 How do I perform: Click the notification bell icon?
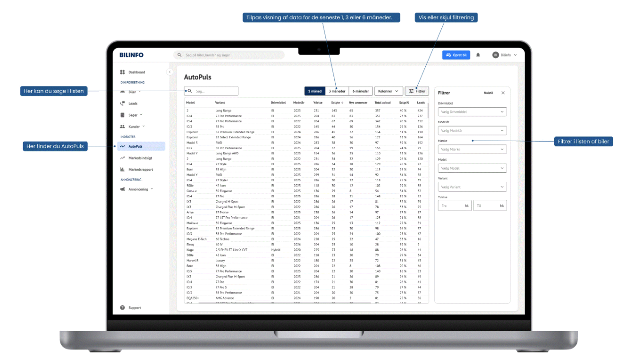[478, 55]
